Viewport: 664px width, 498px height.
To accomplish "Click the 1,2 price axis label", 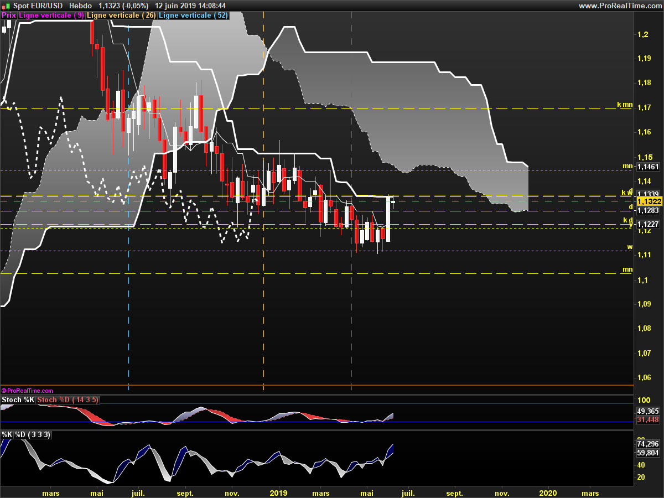I will 642,34.
